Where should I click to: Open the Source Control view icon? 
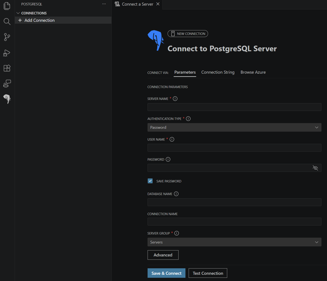7,37
